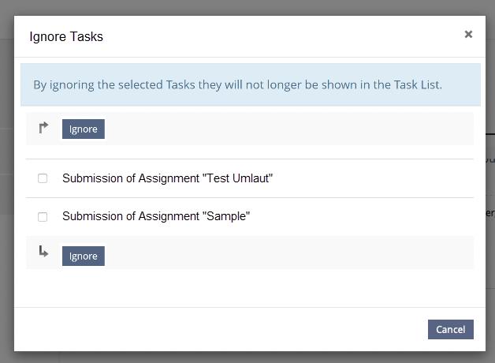Select the Submission of Assignment "Sample" label
This screenshot has width=495, height=363.
pos(156,216)
